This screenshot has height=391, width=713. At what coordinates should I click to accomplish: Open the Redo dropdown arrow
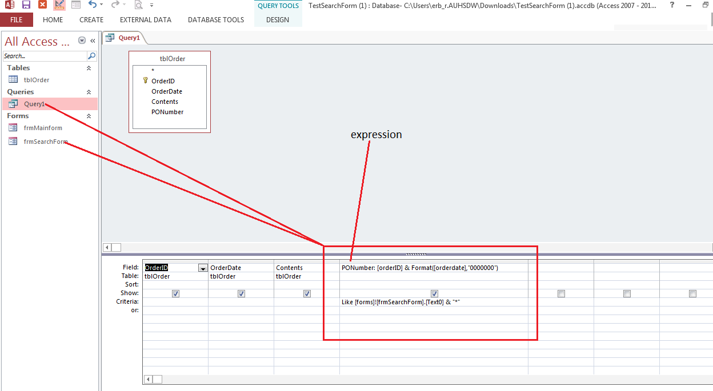[x=125, y=5]
